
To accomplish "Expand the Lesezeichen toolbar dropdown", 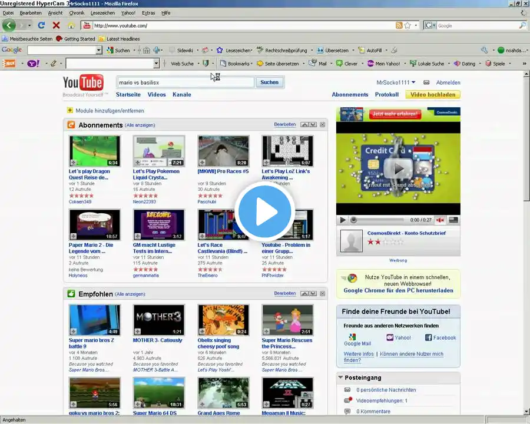I will point(251,51).
